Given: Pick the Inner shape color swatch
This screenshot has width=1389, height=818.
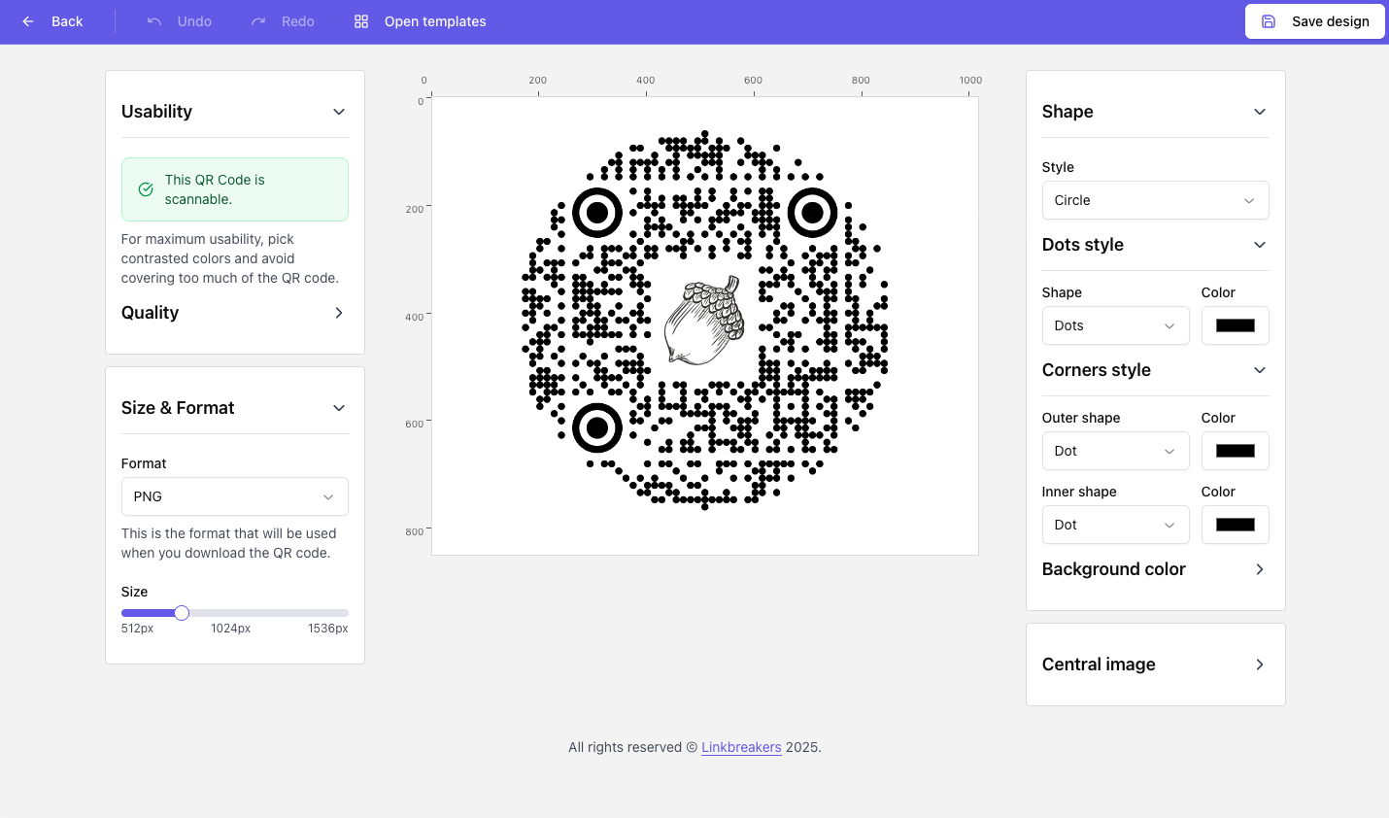Looking at the screenshot, I should (1236, 525).
